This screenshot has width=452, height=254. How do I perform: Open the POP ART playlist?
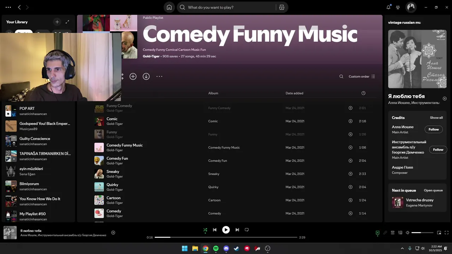pyautogui.click(x=38, y=111)
